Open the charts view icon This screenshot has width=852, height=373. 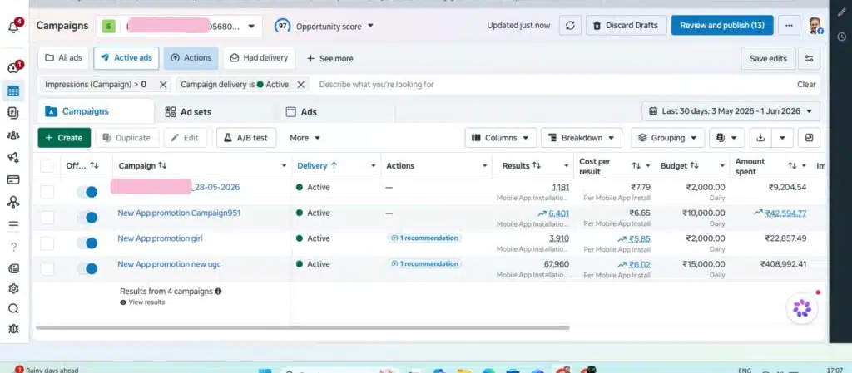[x=809, y=138]
